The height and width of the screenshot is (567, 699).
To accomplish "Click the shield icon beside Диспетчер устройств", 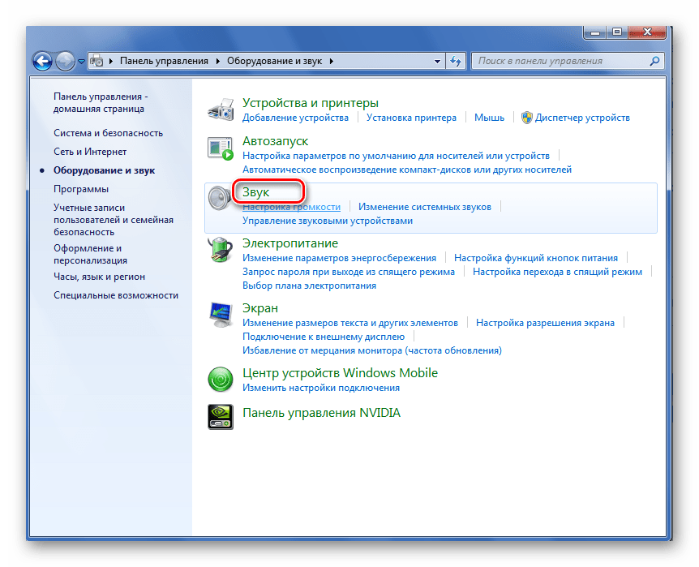I will coord(526,118).
